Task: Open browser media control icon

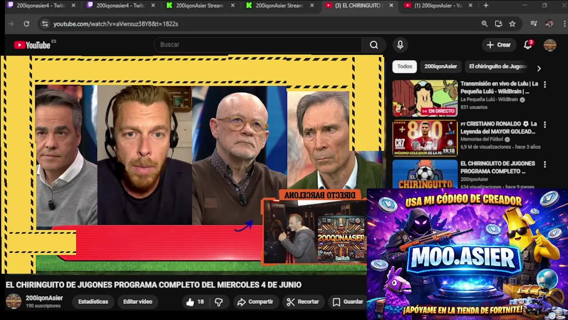Action: click(534, 24)
